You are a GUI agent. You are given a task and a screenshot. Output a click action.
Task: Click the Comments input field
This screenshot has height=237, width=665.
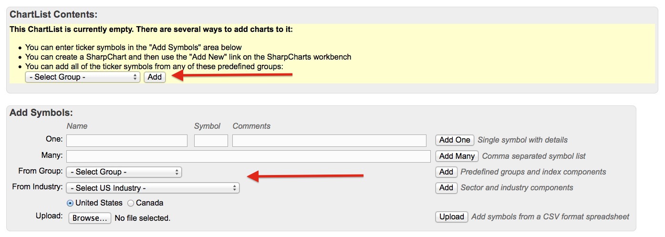[329, 140]
